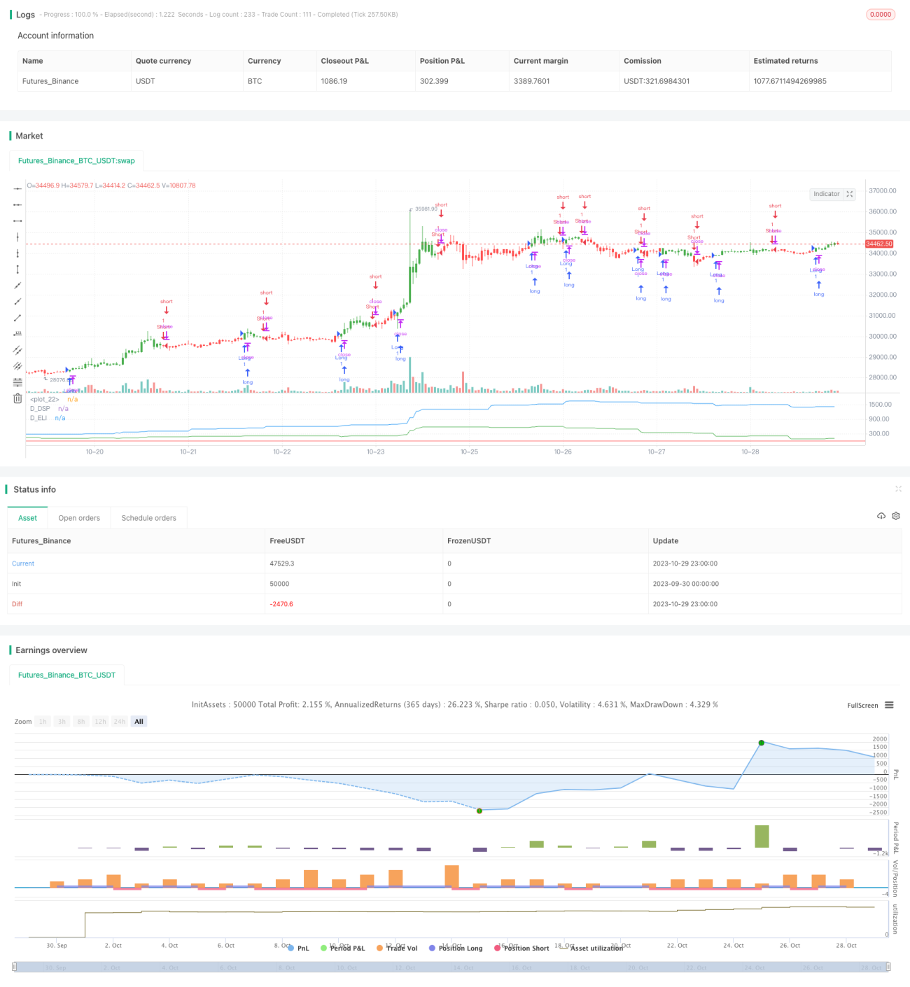
Task: Select the Futures_Binance_BTC_USDT:swap market tab
Action: tap(76, 160)
